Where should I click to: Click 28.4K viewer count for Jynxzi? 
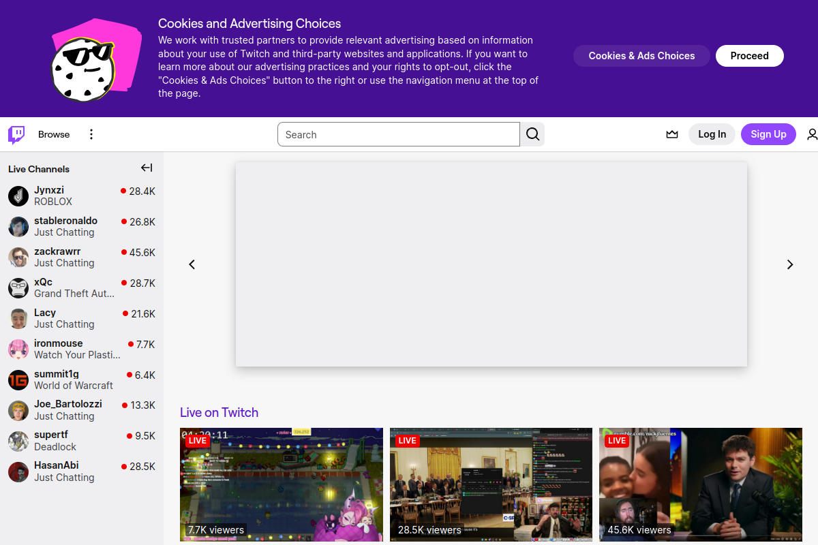point(142,191)
